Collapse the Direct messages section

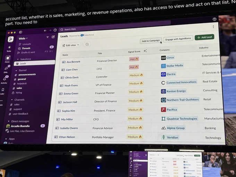9,121
